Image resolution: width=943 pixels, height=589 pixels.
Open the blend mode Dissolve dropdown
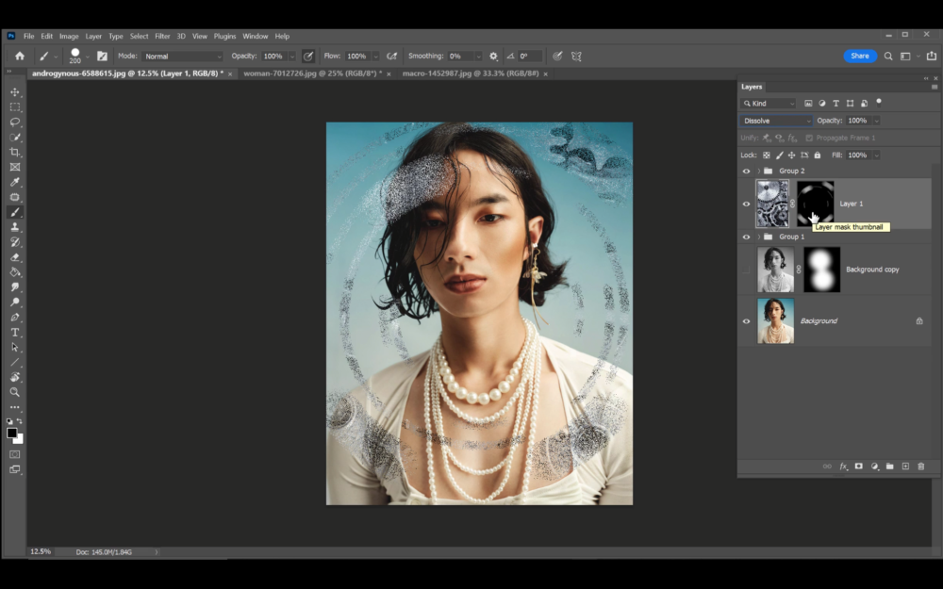pos(775,121)
